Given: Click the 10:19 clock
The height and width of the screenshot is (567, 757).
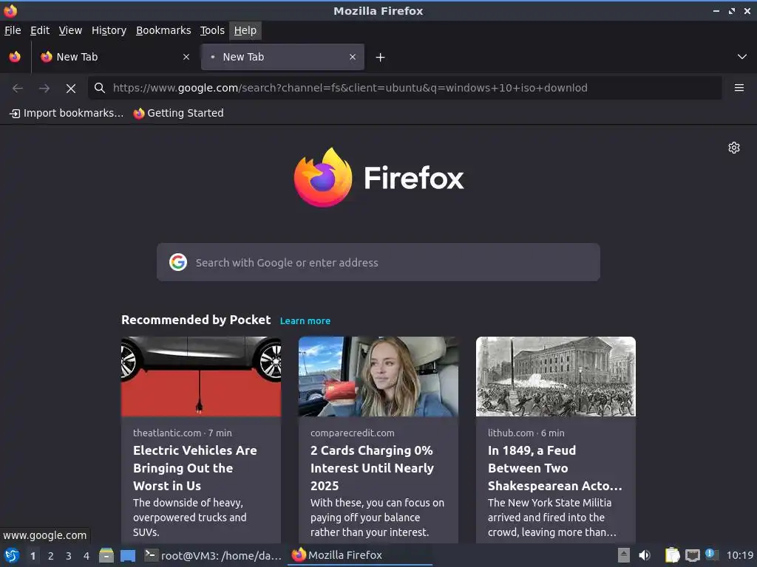Looking at the screenshot, I should (x=739, y=555).
